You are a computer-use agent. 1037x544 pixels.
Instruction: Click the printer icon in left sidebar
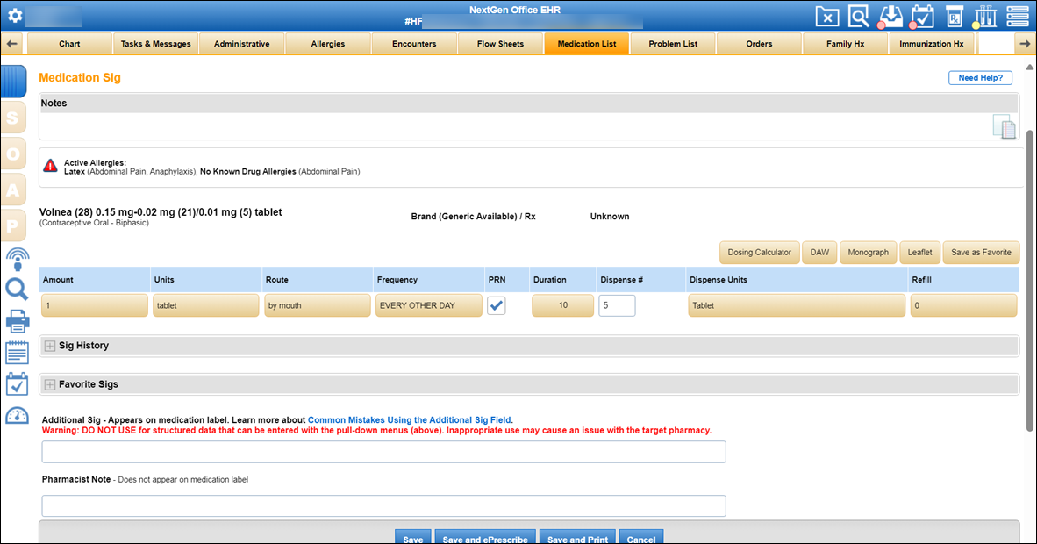[18, 321]
